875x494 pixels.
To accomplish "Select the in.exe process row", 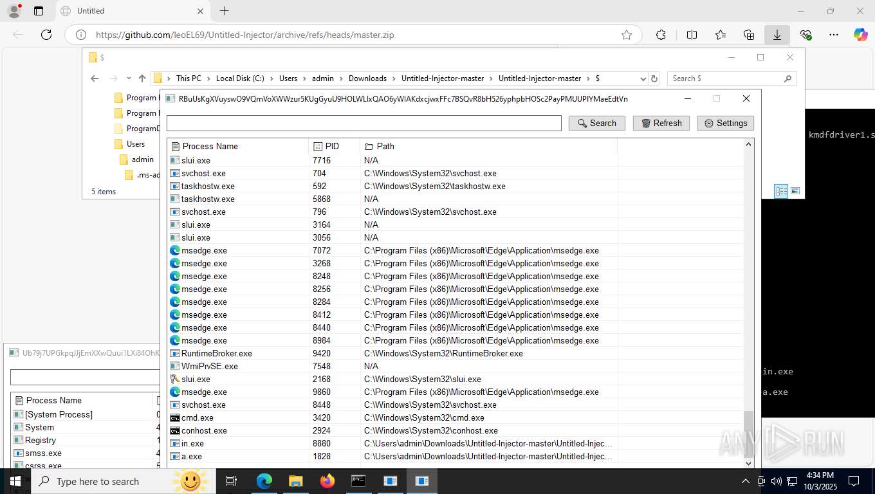I will (x=392, y=443).
